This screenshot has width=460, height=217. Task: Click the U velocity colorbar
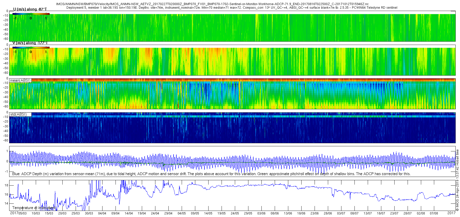click(31, 14)
